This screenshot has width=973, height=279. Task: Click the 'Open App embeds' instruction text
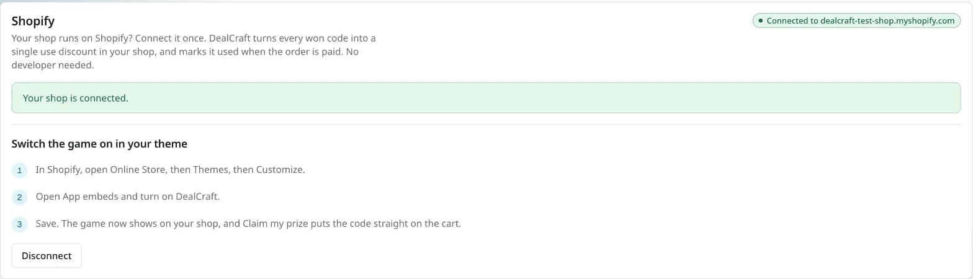[128, 197]
